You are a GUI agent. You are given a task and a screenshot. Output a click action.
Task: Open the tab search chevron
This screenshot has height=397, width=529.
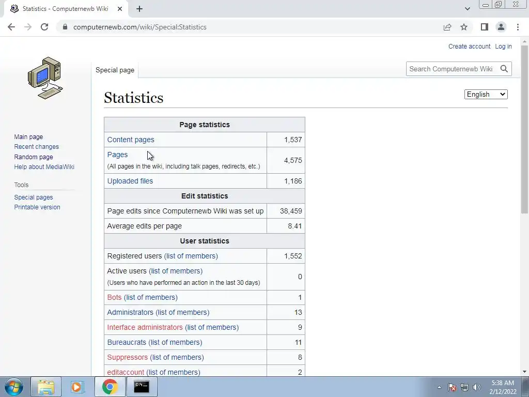(x=467, y=9)
